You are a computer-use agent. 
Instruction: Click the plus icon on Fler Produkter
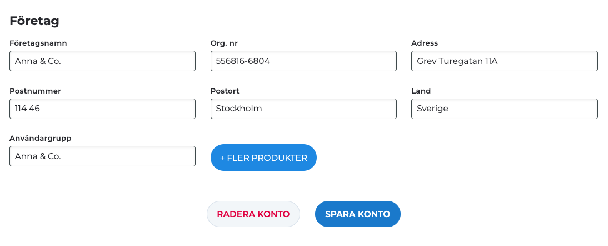[222, 158]
